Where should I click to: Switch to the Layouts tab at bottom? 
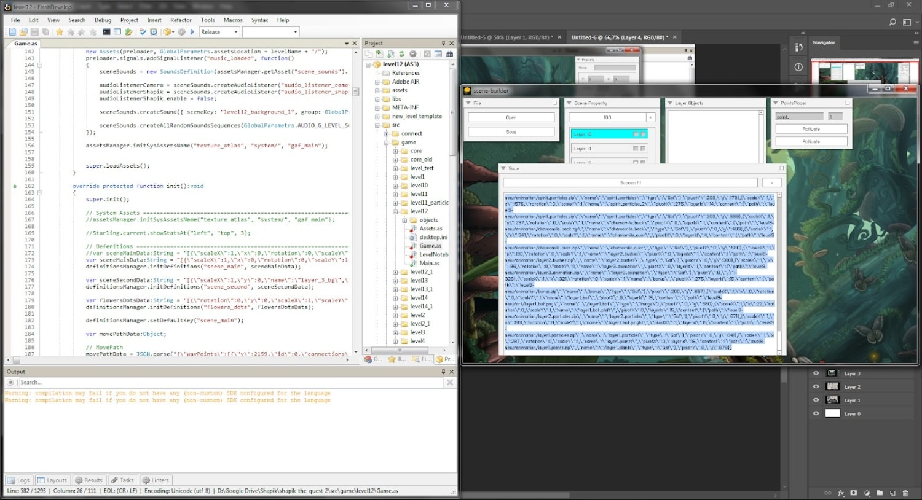click(52, 480)
